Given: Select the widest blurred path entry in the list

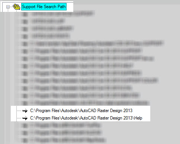Looking at the screenshot, I should (97, 43).
